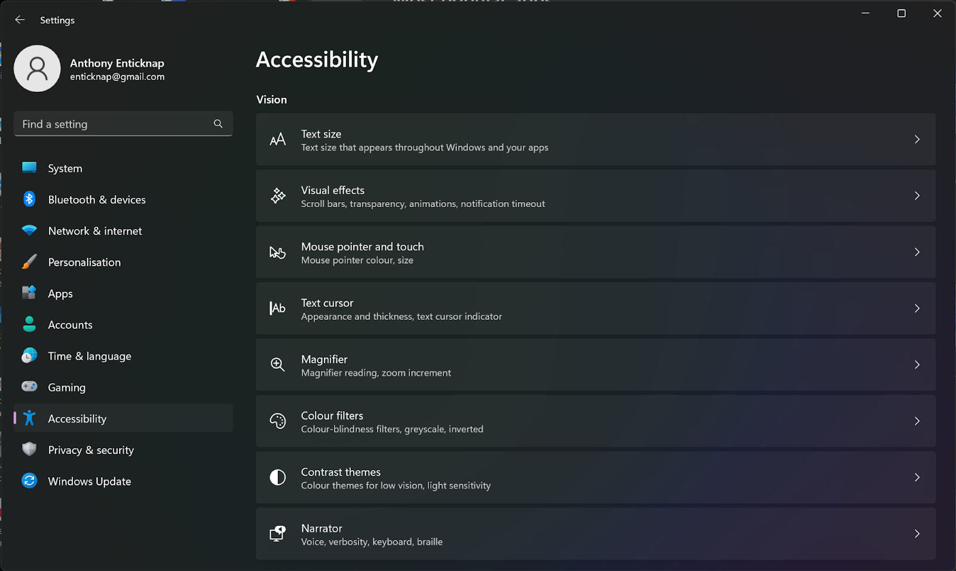Open Network & internet settings
Image resolution: width=956 pixels, height=571 pixels.
tap(123, 231)
